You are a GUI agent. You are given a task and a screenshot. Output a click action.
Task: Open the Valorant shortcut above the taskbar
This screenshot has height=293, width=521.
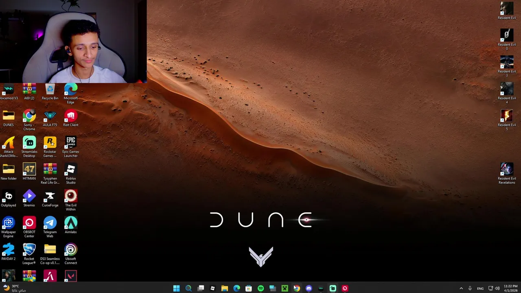[x=71, y=276]
